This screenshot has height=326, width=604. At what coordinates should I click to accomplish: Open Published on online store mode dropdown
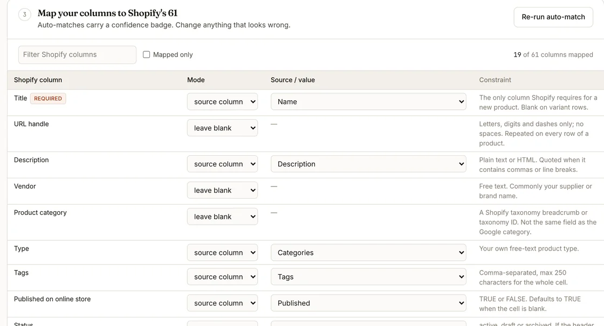click(x=222, y=303)
